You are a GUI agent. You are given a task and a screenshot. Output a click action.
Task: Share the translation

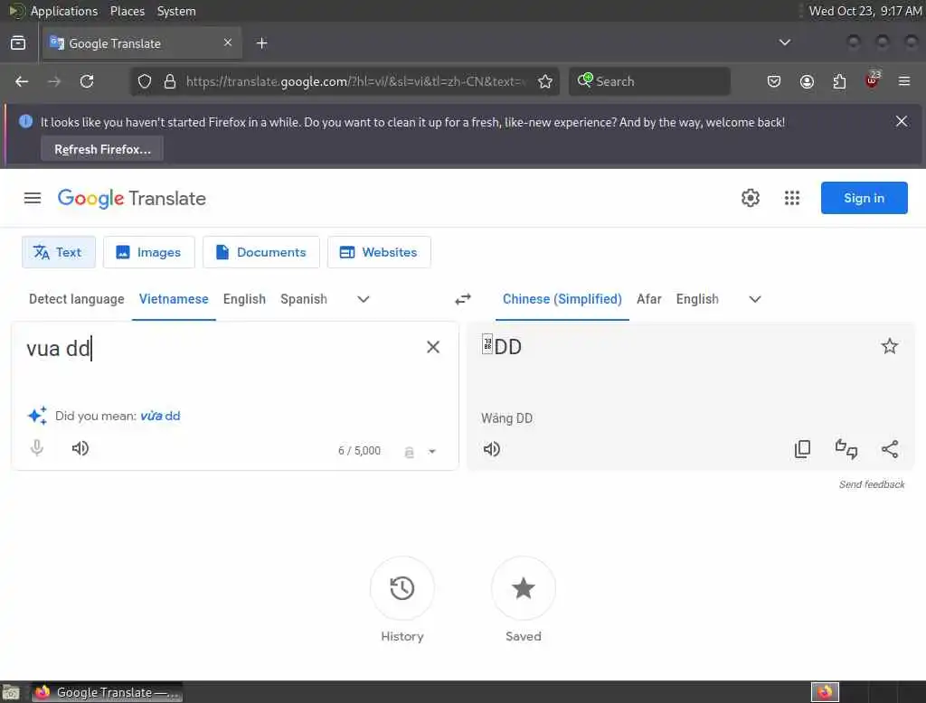pos(890,449)
